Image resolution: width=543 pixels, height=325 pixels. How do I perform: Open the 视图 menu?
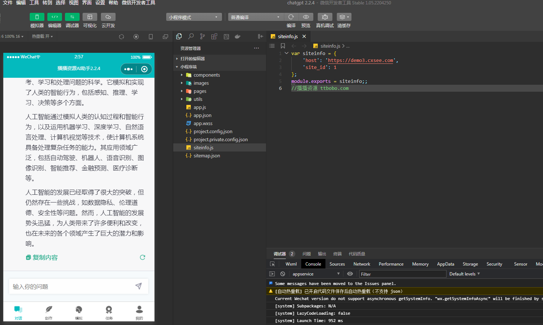click(x=74, y=3)
